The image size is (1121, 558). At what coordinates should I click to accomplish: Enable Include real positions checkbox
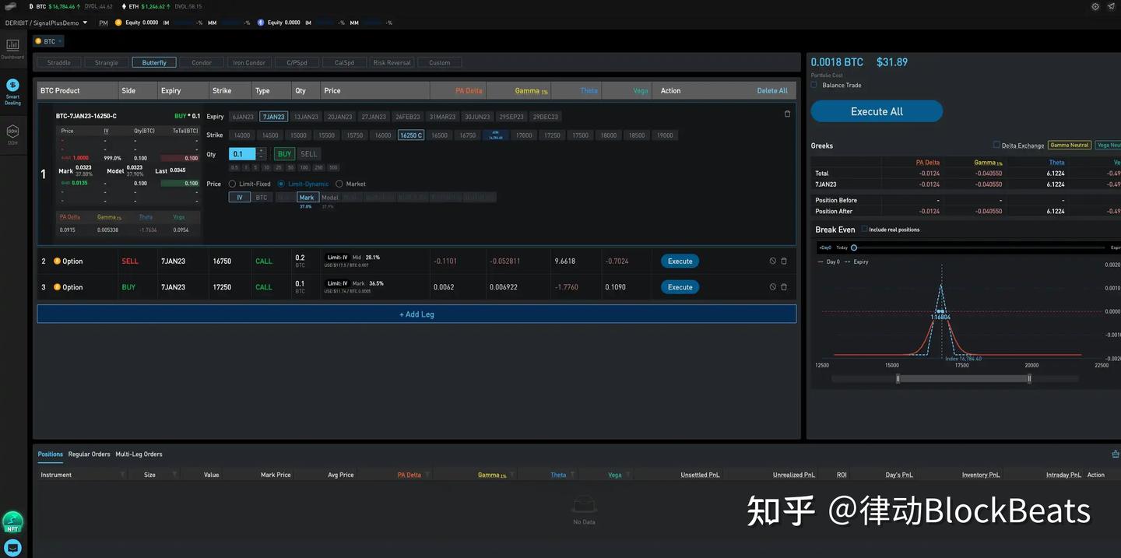click(x=864, y=230)
